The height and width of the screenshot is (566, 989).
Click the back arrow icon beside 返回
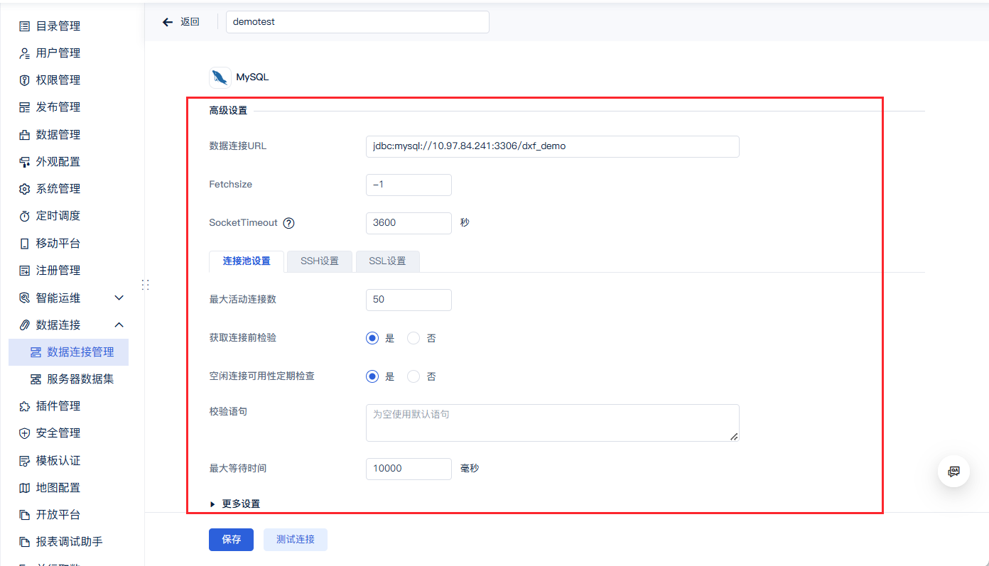(168, 22)
